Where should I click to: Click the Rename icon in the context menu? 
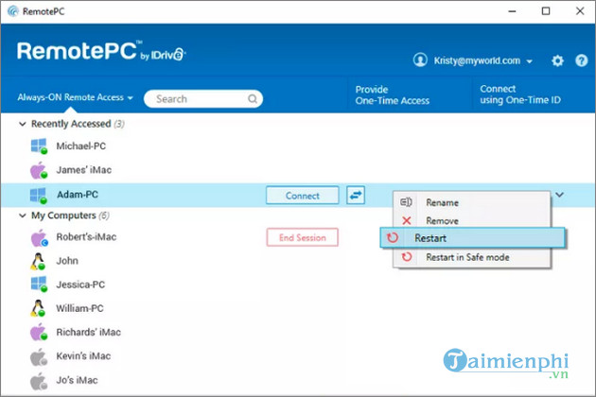pyautogui.click(x=406, y=202)
